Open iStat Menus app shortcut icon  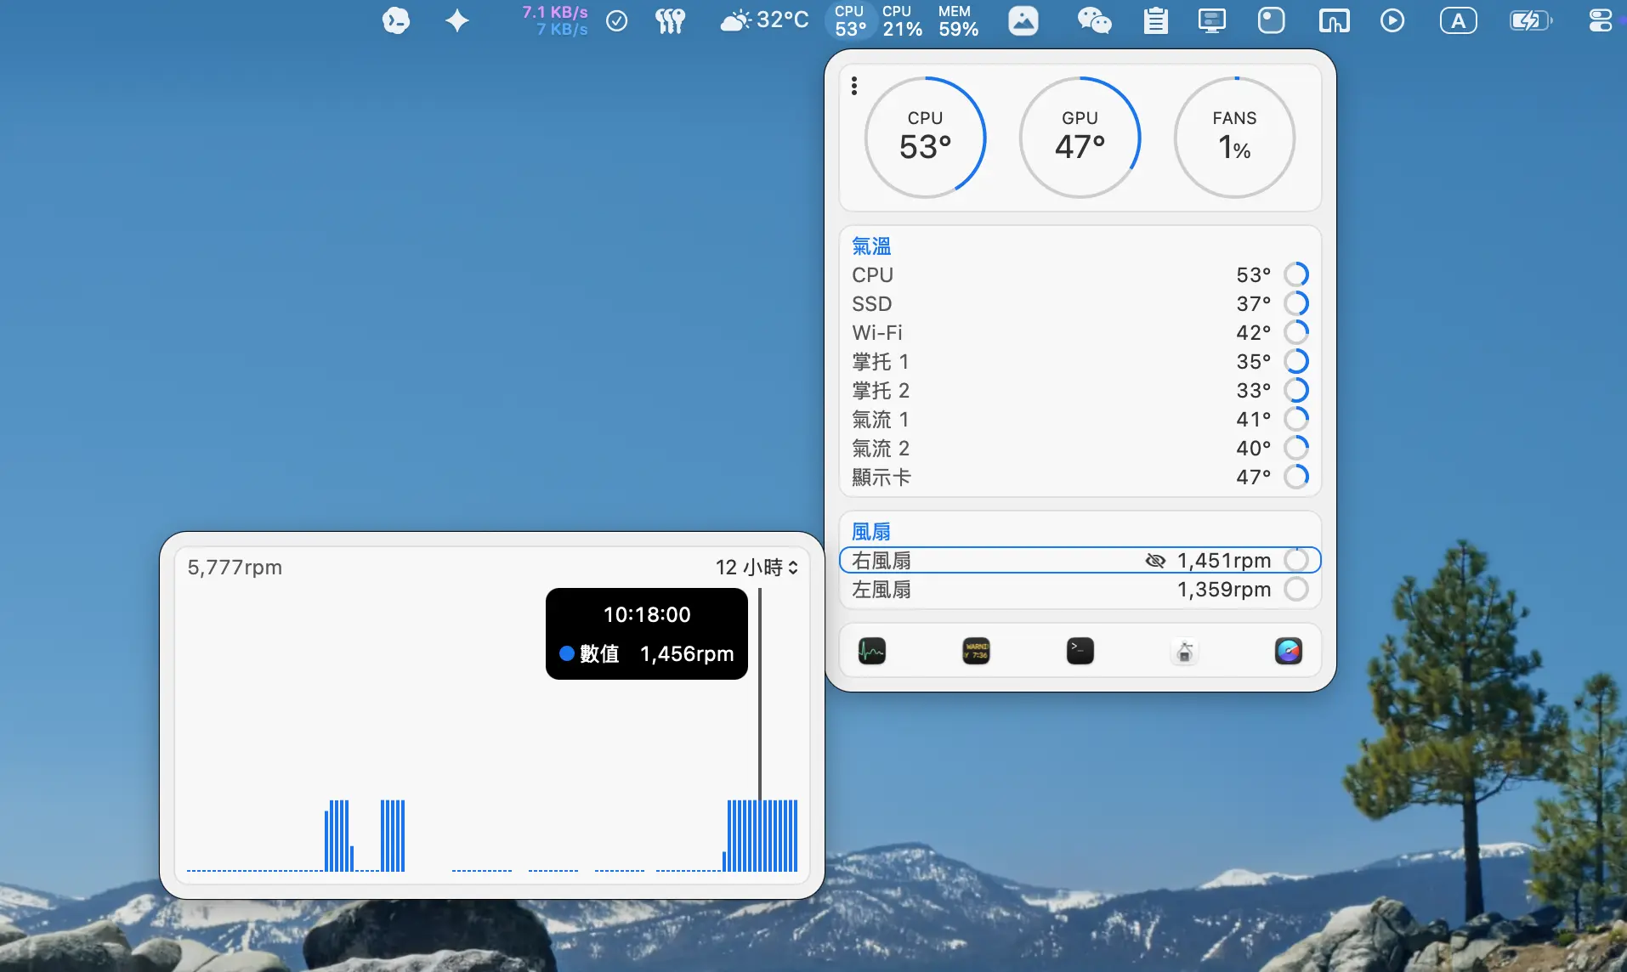coord(1289,652)
